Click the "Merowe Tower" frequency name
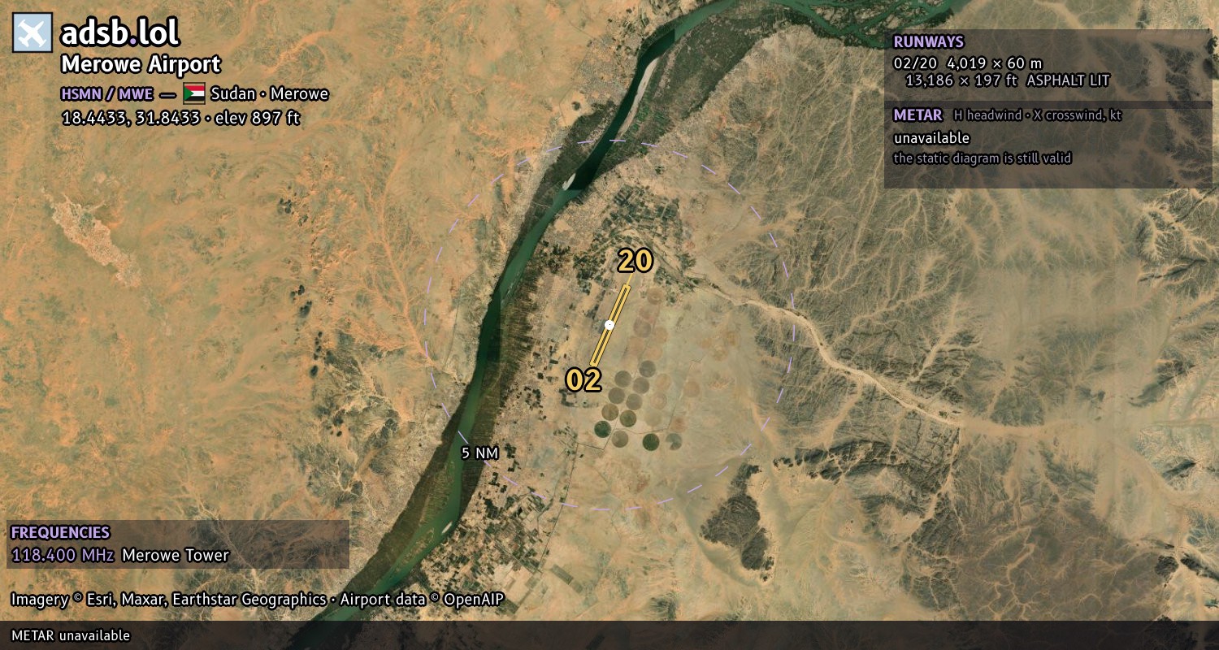 pos(176,556)
